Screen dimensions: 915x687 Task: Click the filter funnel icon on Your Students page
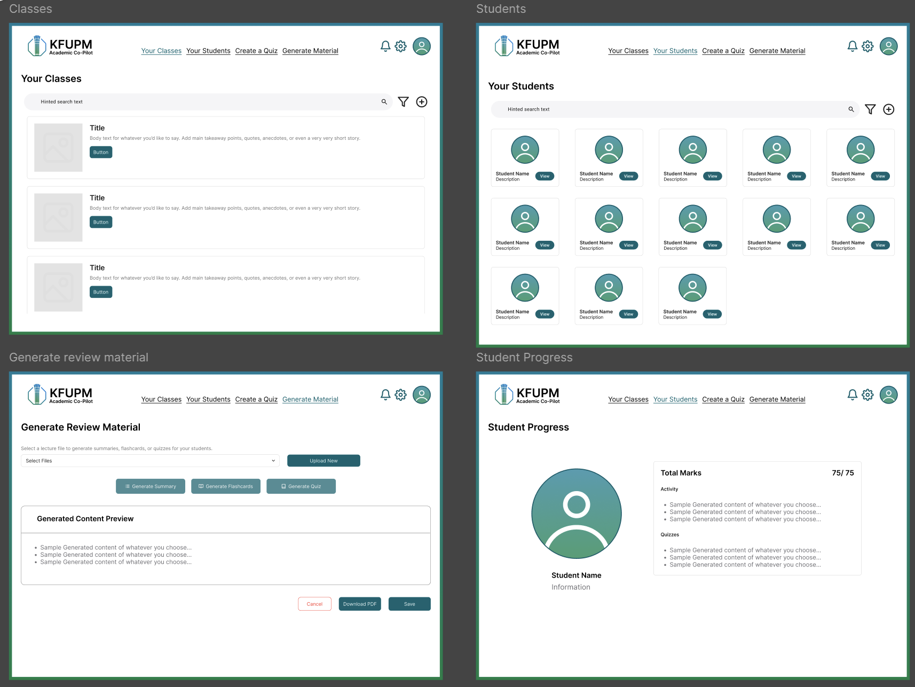tap(870, 109)
